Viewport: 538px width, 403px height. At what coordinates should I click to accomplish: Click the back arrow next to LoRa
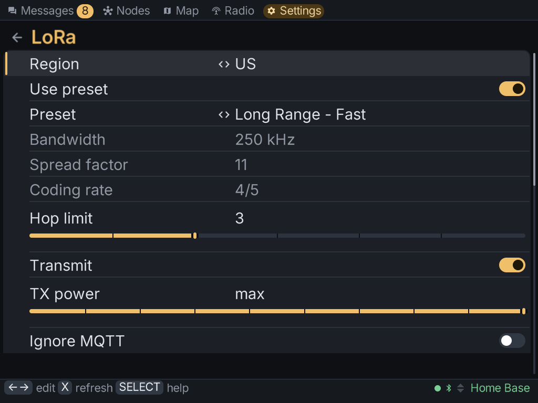(17, 37)
